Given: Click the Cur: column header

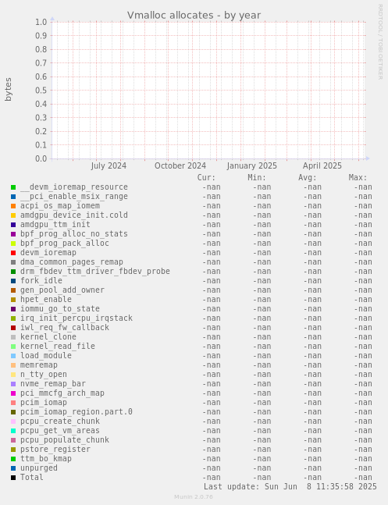Looking at the screenshot, I should click(x=206, y=177).
